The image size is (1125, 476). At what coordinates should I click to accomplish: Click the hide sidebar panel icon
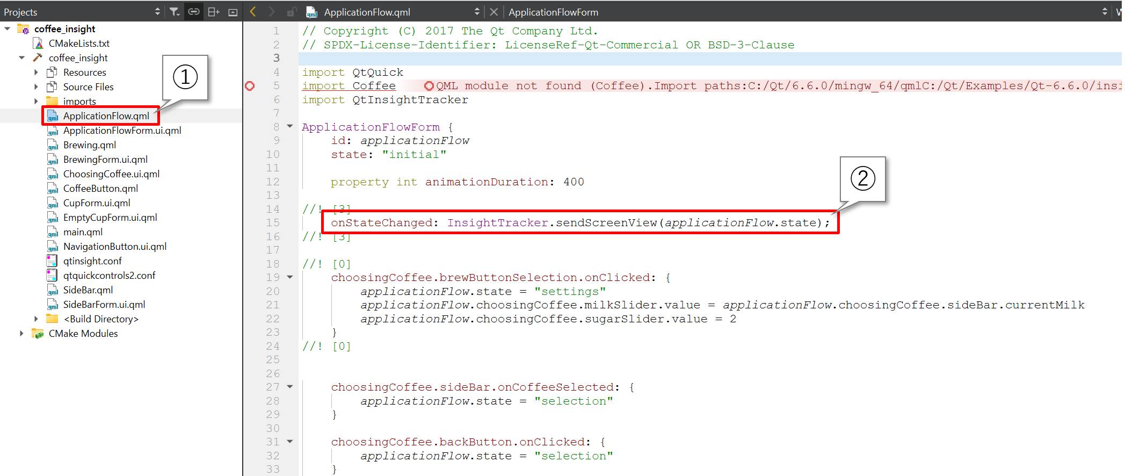(233, 12)
